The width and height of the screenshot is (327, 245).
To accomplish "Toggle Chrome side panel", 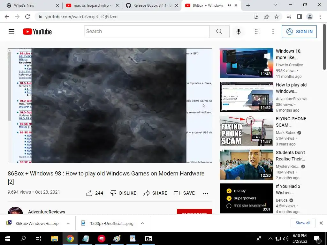I will point(300,17).
